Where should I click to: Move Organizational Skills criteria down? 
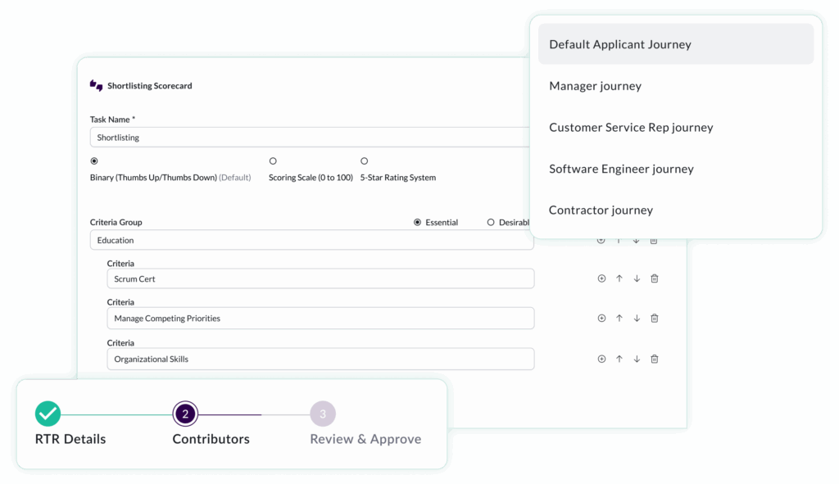(637, 359)
